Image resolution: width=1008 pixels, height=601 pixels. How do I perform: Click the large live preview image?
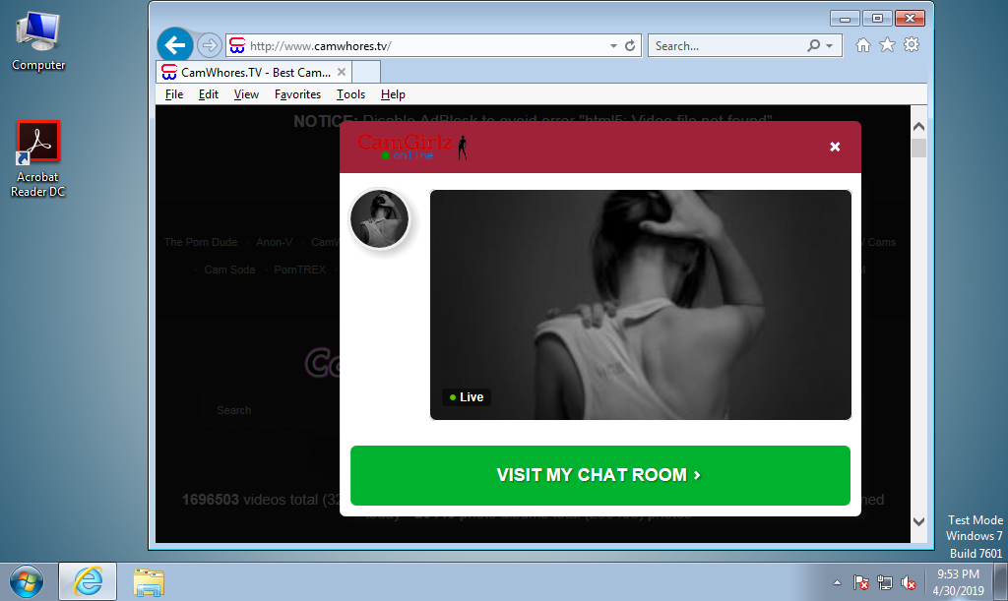[x=640, y=305]
